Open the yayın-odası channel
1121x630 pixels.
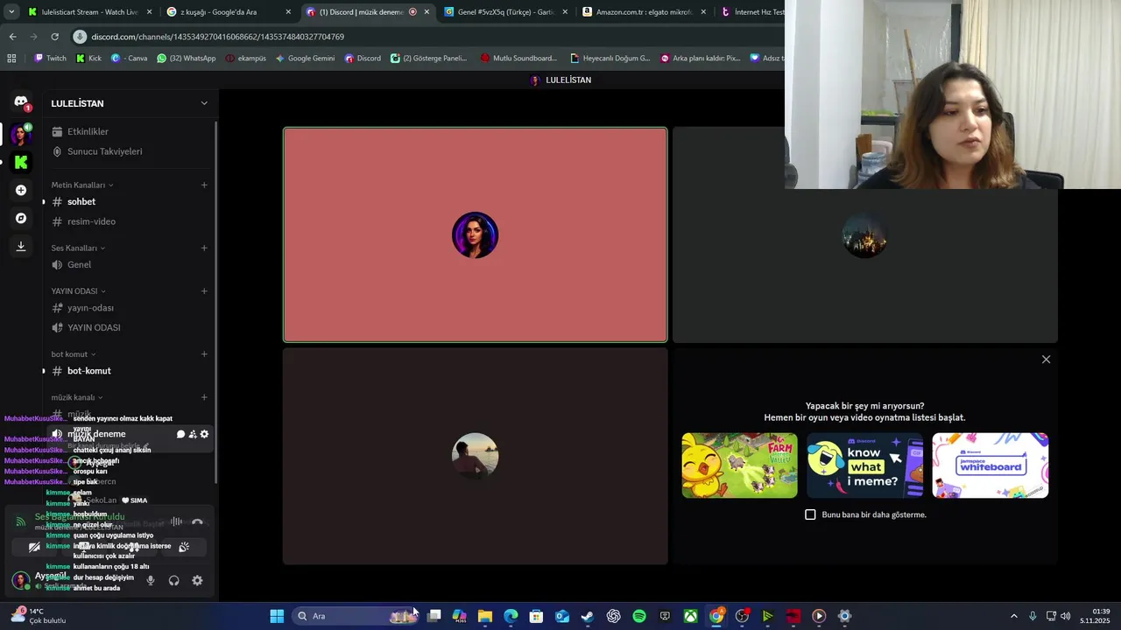point(129,308)
